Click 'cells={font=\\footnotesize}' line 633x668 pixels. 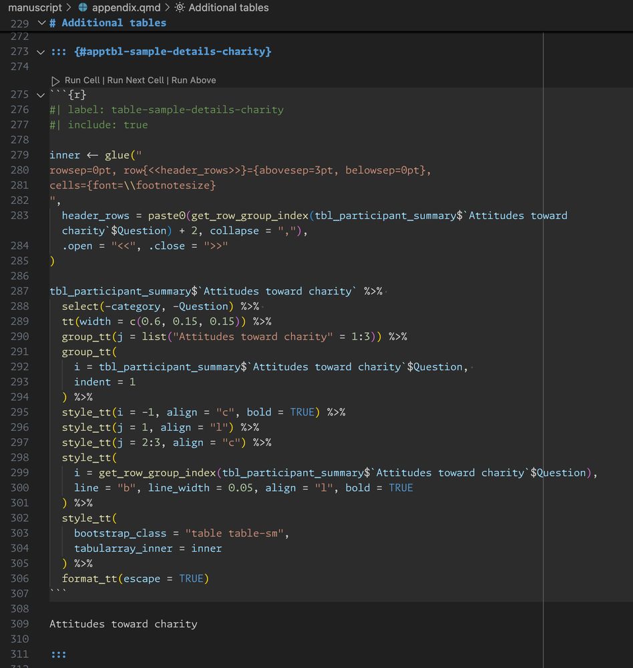132,185
